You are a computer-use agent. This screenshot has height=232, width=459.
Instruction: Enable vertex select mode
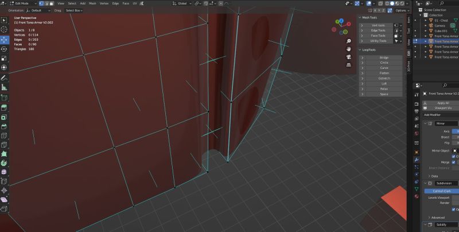coord(41,3)
